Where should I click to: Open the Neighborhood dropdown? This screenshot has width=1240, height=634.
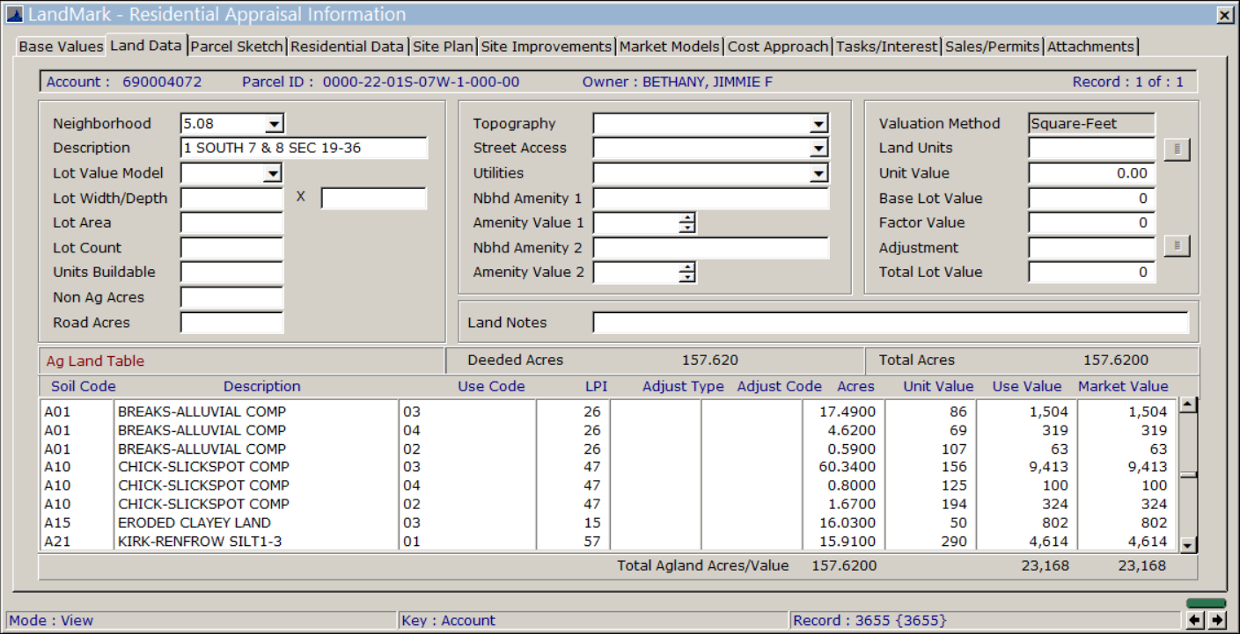pyautogui.click(x=275, y=124)
